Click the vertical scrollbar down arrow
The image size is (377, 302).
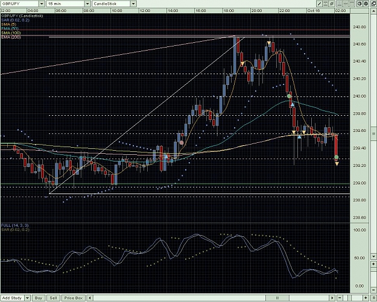click(x=374, y=256)
